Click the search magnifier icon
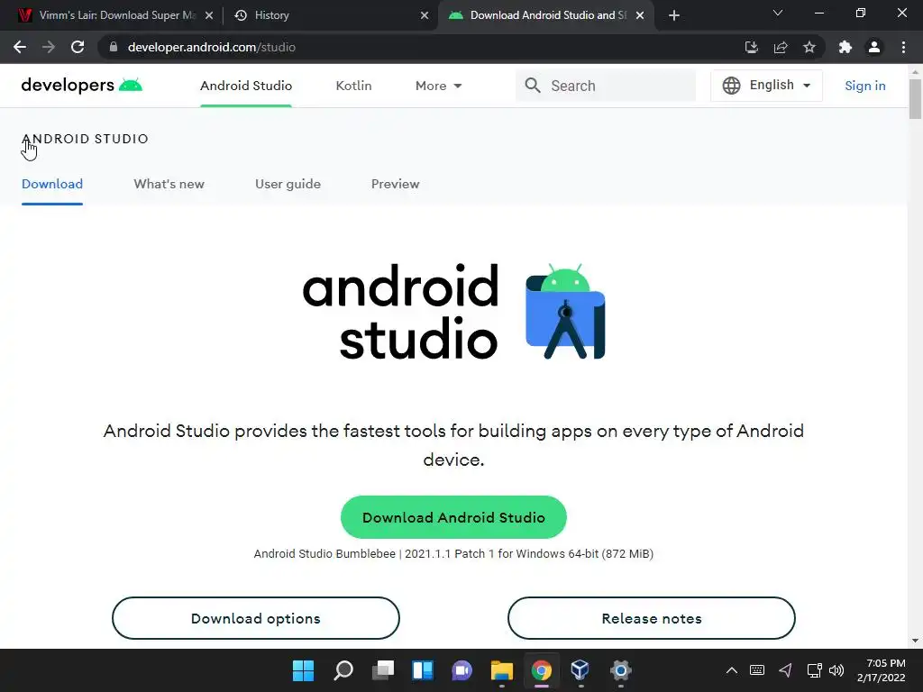This screenshot has width=923, height=692. coord(533,86)
